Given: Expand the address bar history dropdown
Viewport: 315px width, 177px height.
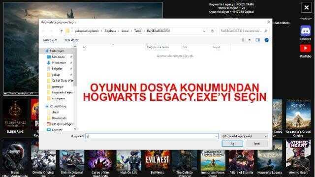Looking at the screenshot, I should [204, 31].
